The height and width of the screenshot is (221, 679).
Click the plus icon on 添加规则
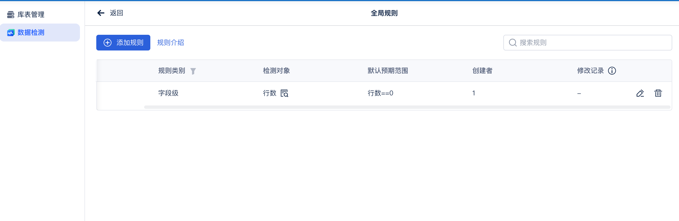[x=108, y=43]
